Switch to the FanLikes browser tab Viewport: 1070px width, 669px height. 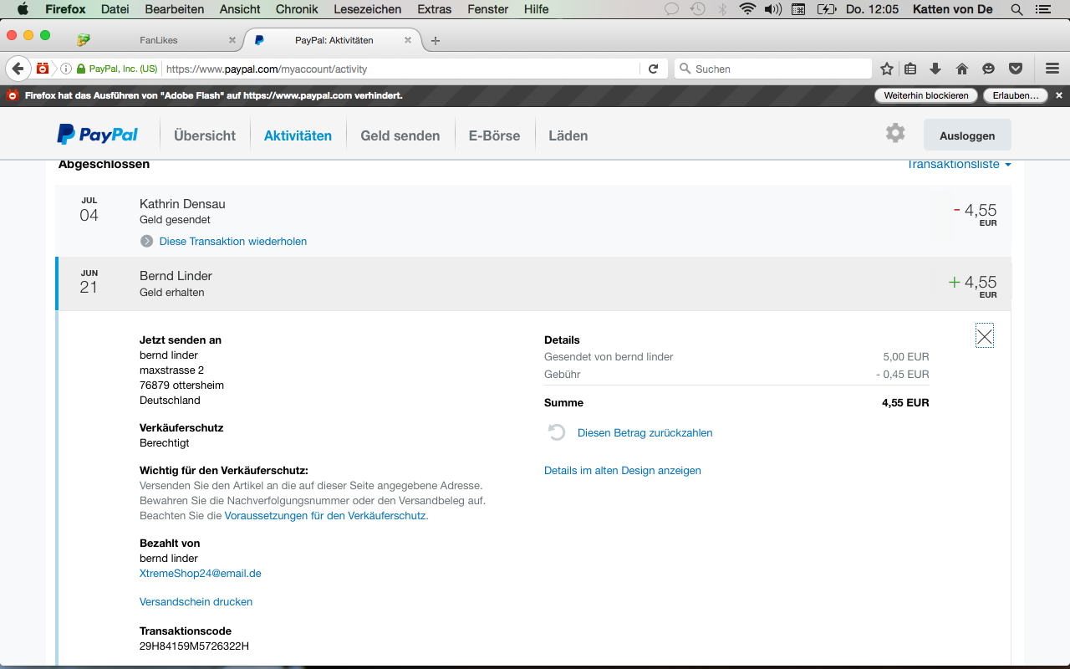[159, 40]
